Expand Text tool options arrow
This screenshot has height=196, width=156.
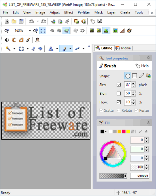point(57,49)
